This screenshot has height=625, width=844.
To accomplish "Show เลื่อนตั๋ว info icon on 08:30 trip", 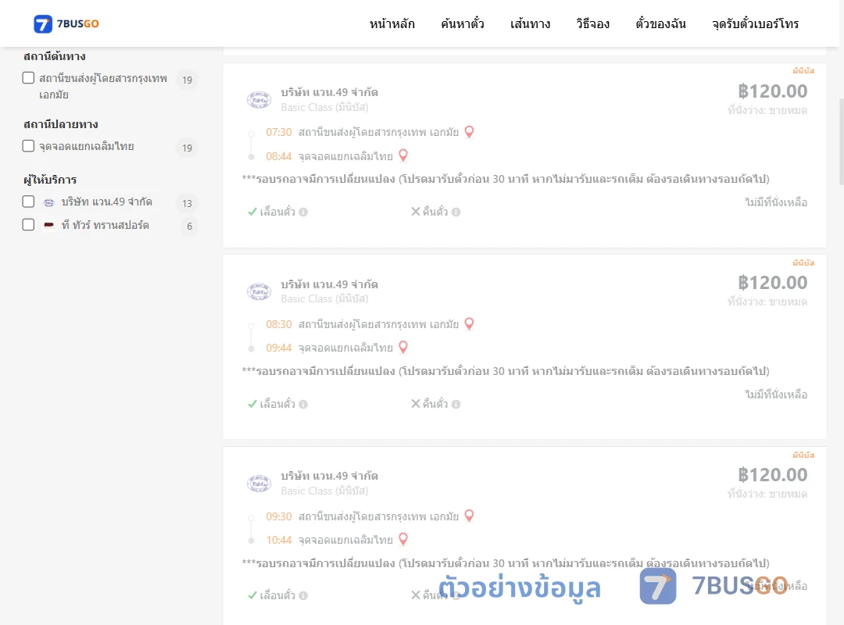I will [x=303, y=404].
